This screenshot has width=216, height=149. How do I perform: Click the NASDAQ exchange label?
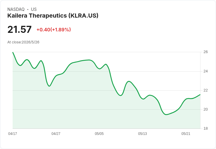point(16,9)
